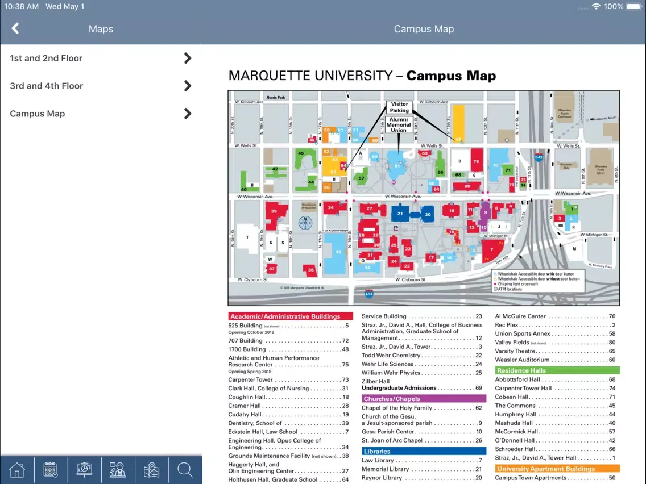Tap the Churches/Chapels purple header

[x=424, y=399]
